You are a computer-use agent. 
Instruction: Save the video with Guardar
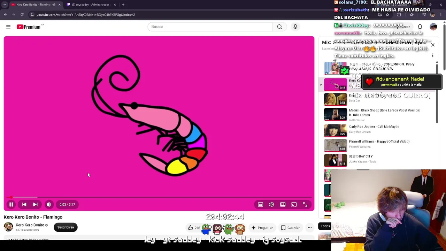tap(290, 228)
